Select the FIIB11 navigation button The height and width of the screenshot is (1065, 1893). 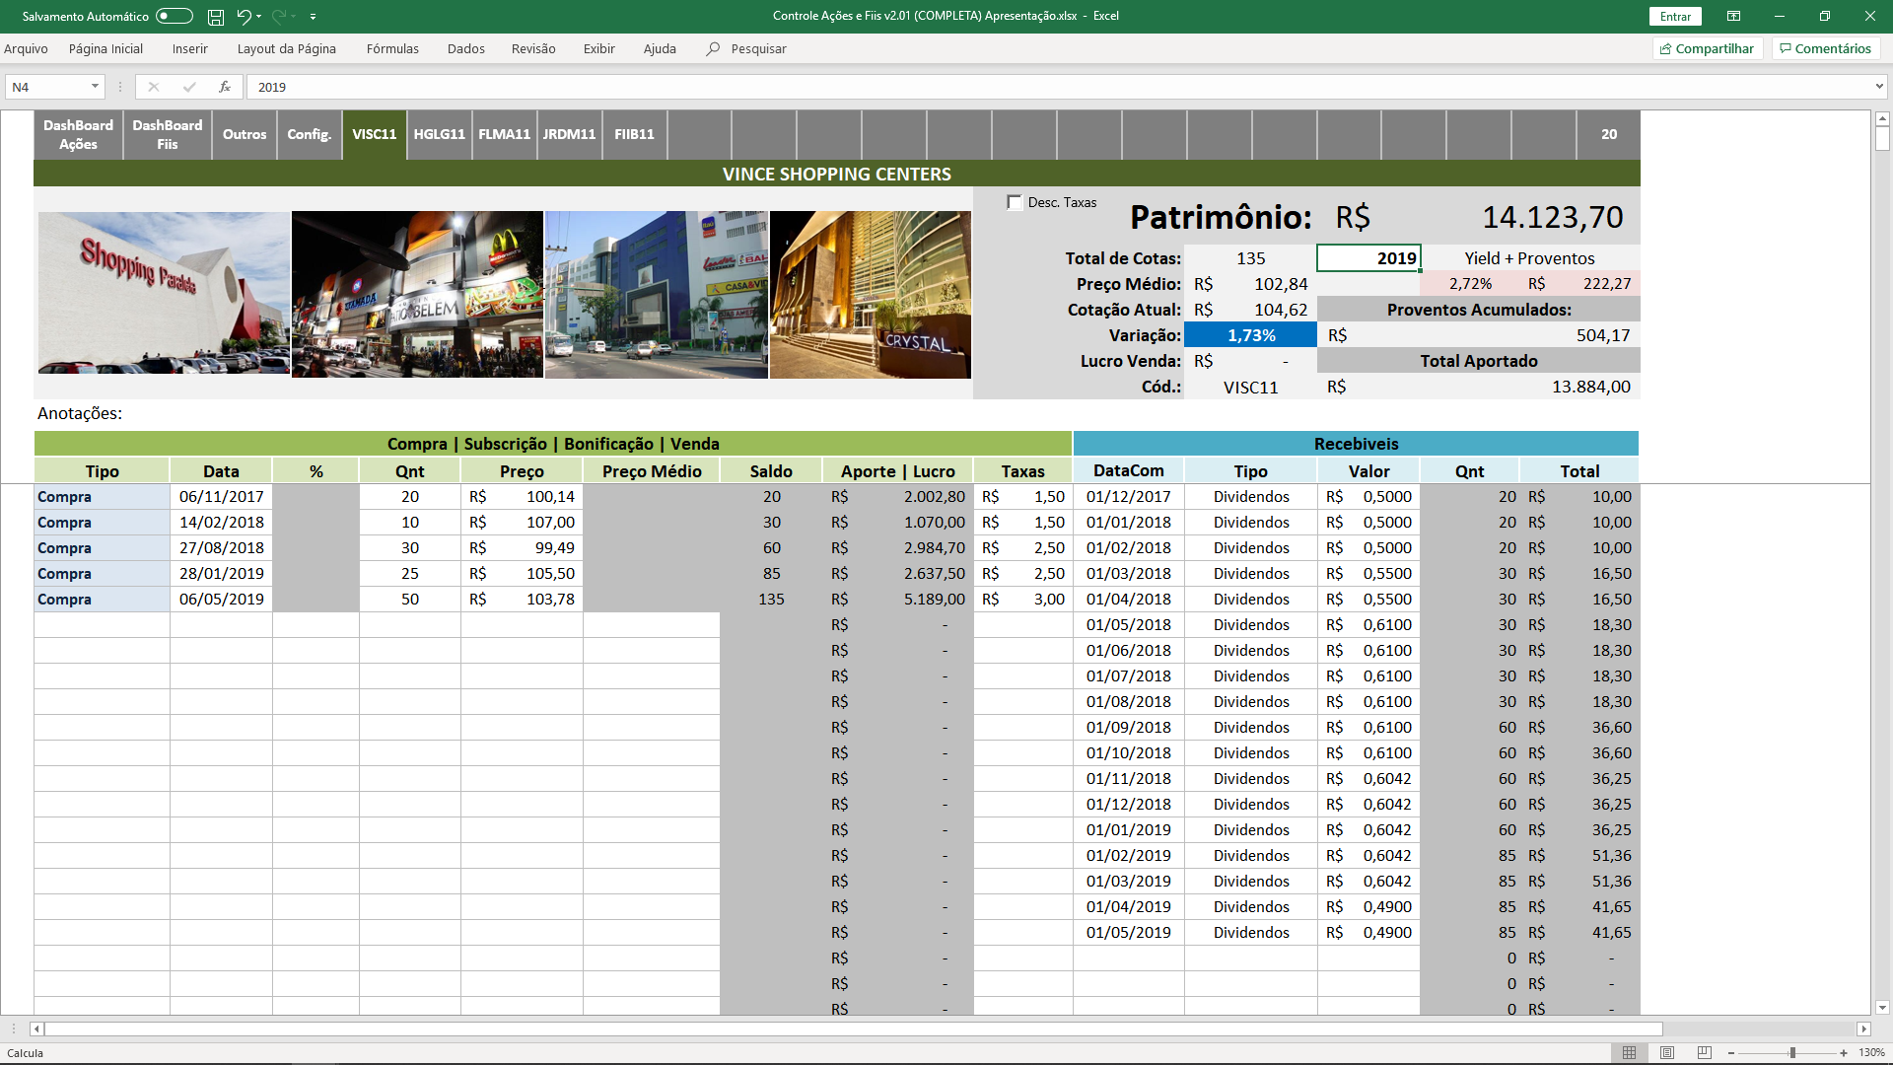(x=634, y=134)
